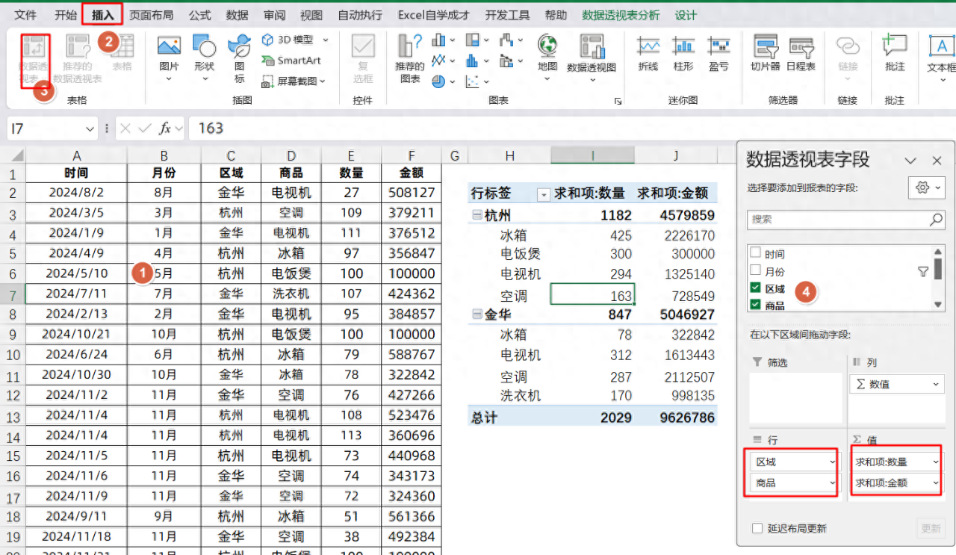Open the Name Box dropdown showing I7
The image size is (956, 555).
point(90,128)
